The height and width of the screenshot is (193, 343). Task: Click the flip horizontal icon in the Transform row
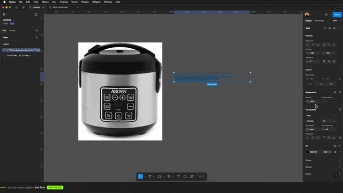pos(329,62)
